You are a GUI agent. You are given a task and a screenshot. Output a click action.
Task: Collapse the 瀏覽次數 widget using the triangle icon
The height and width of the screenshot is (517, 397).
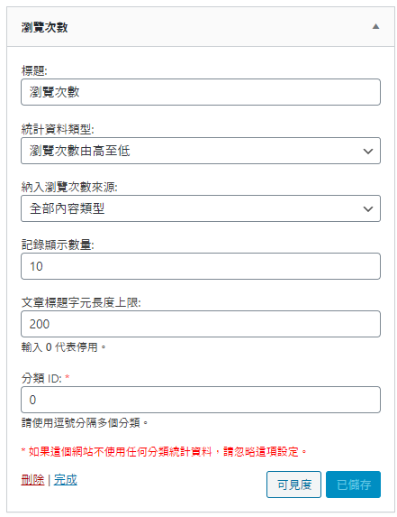[375, 27]
